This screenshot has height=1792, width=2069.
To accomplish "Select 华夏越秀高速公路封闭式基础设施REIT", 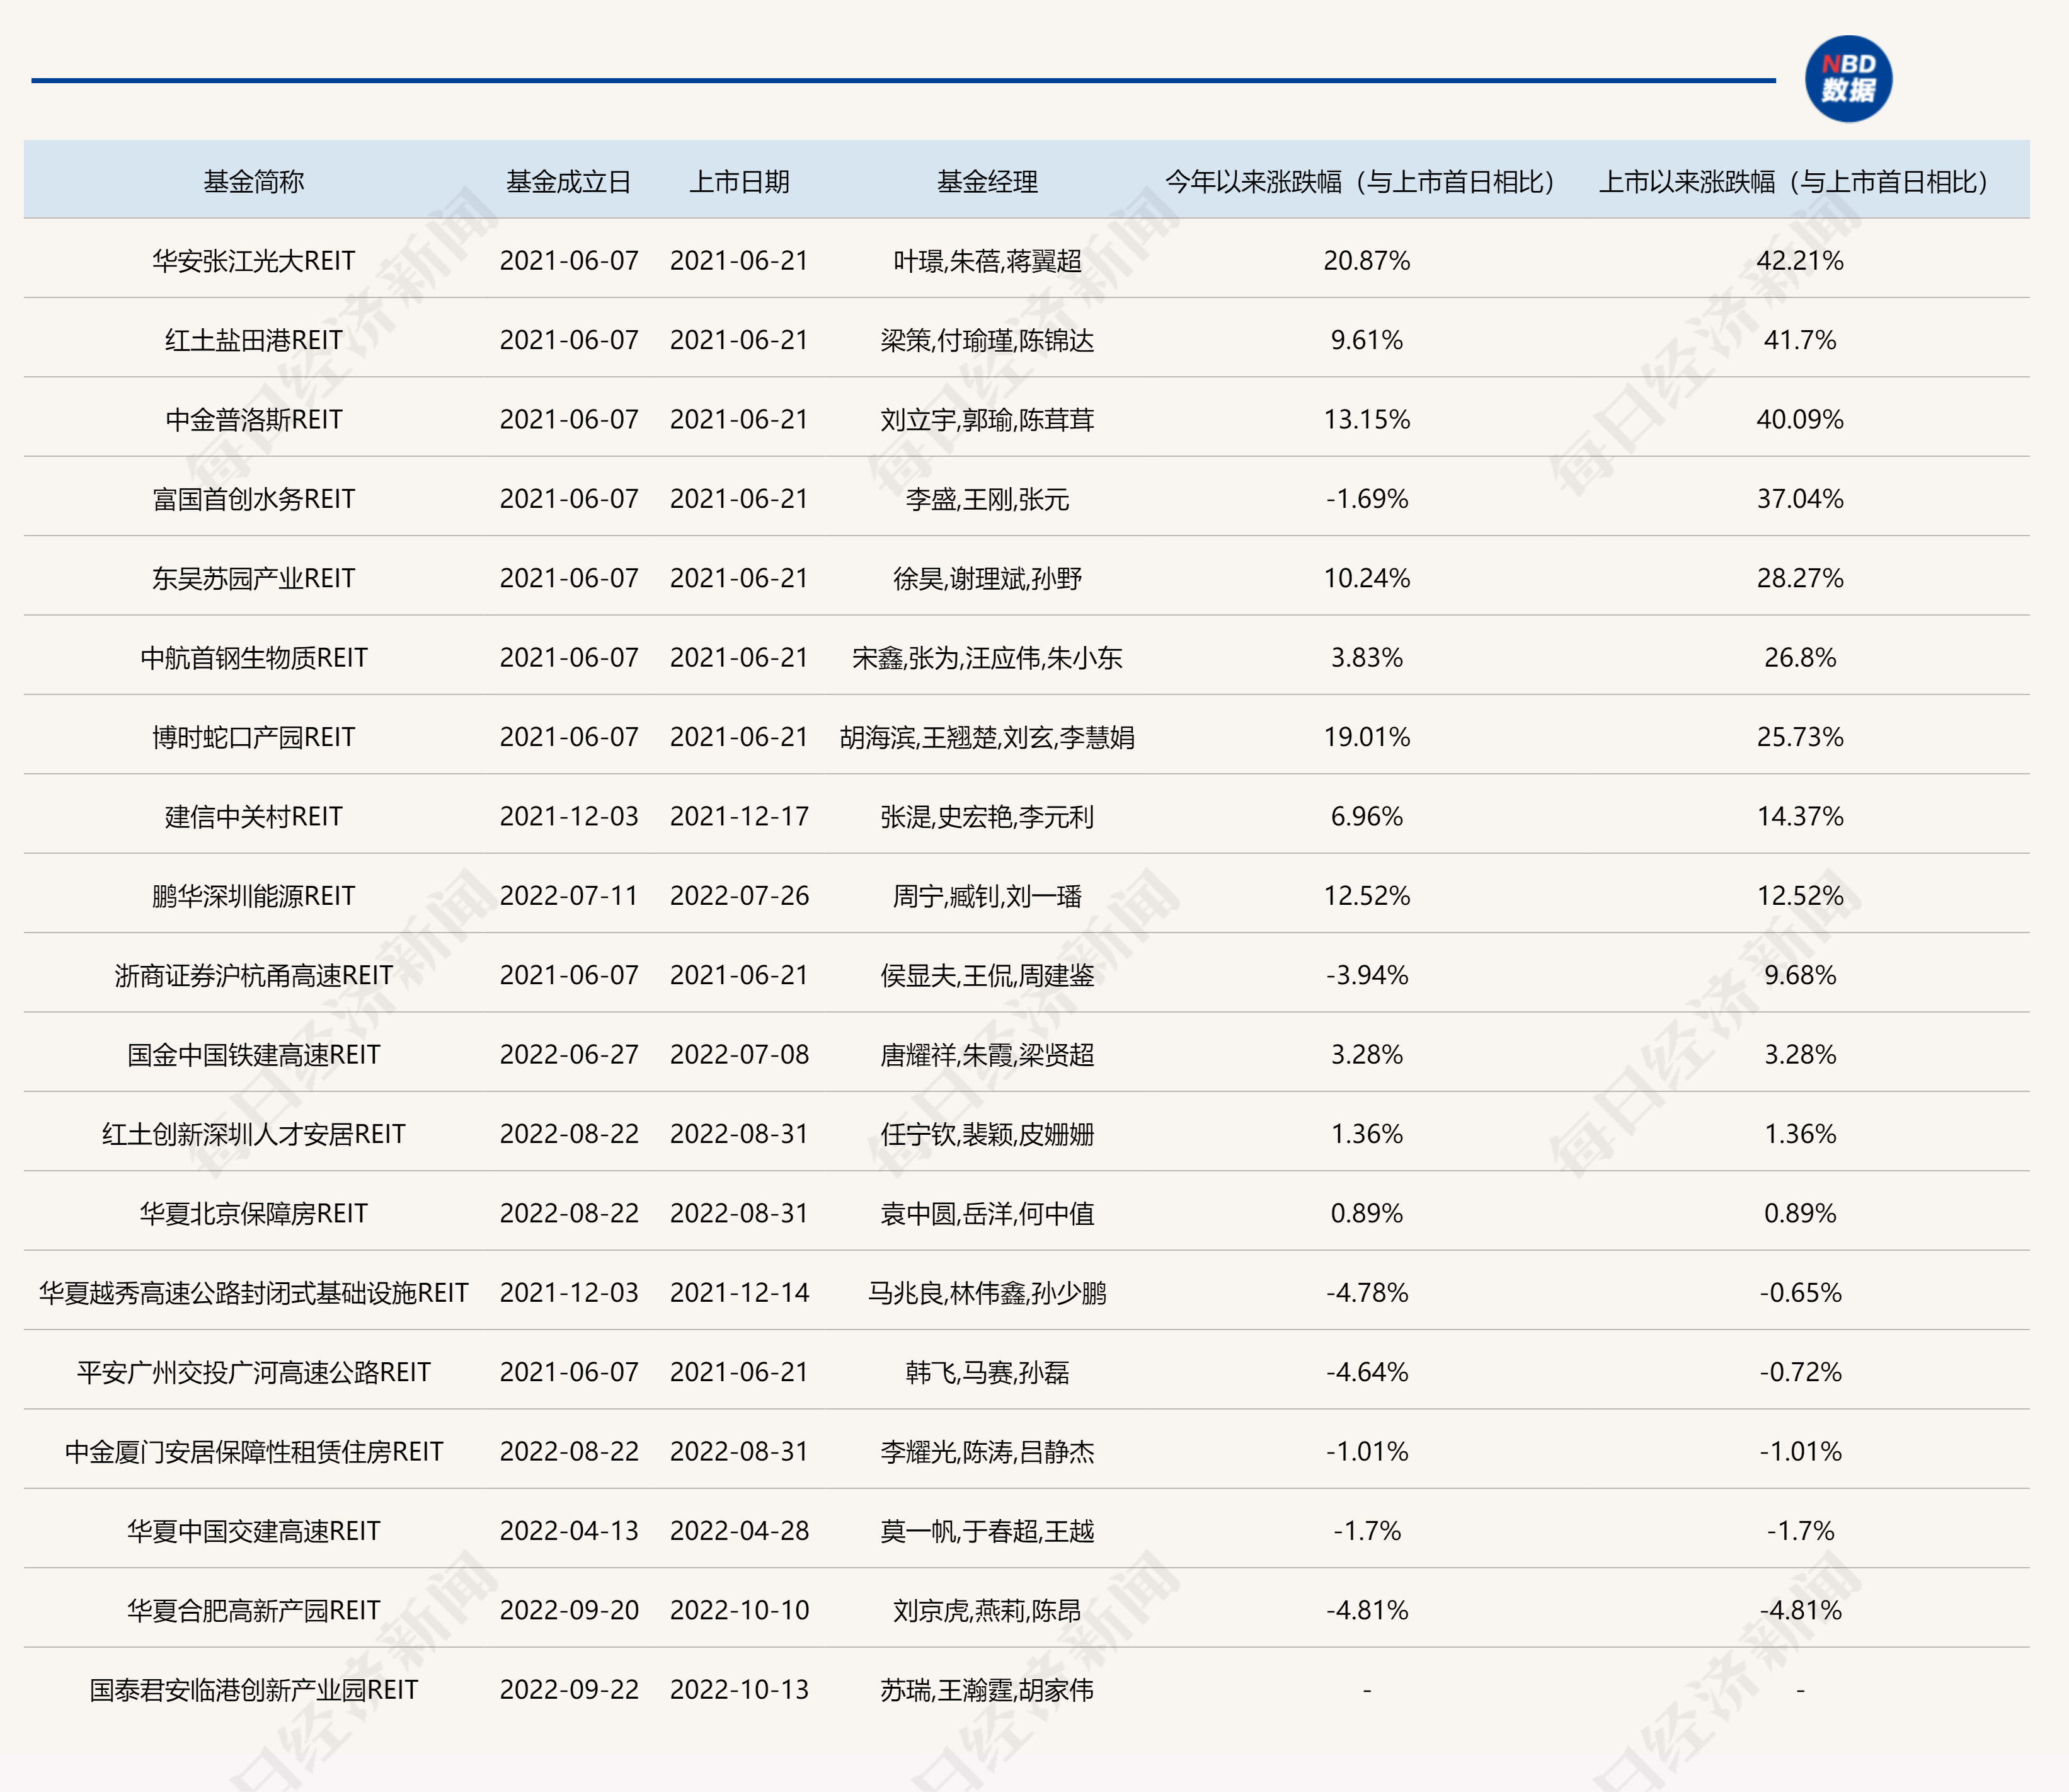I will click(x=254, y=1293).
